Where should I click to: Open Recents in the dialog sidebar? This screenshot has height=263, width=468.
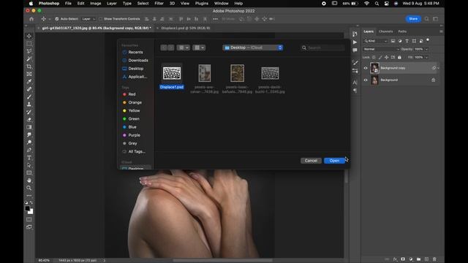(x=135, y=52)
